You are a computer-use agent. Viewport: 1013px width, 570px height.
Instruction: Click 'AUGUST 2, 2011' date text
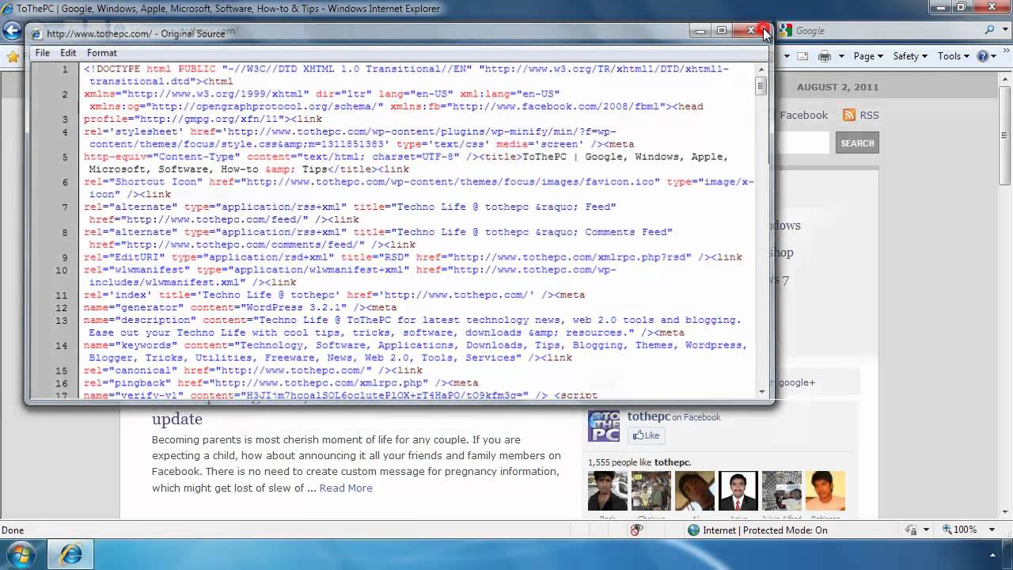[838, 87]
